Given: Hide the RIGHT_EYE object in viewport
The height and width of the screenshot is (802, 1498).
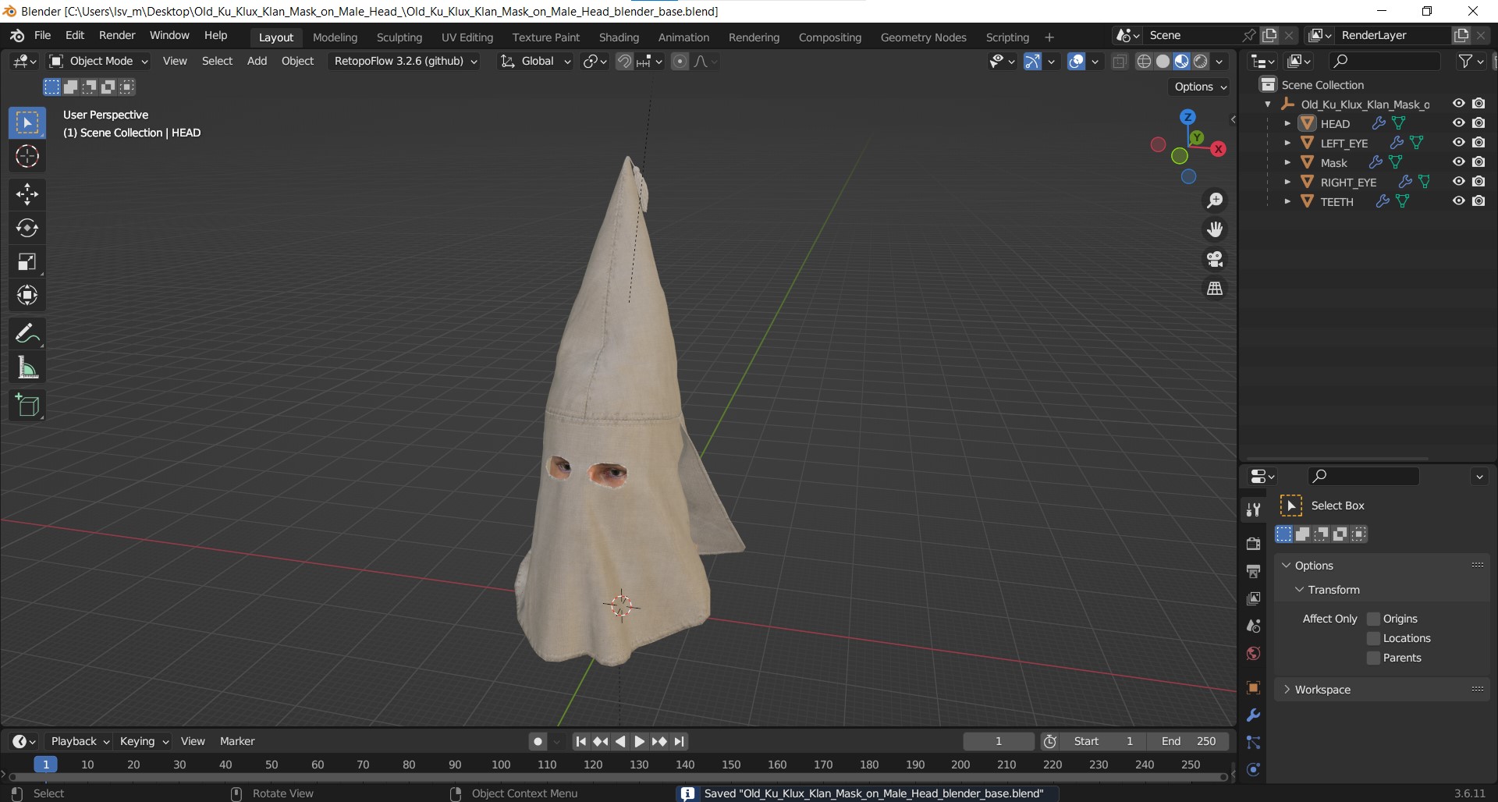Looking at the screenshot, I should tap(1458, 182).
